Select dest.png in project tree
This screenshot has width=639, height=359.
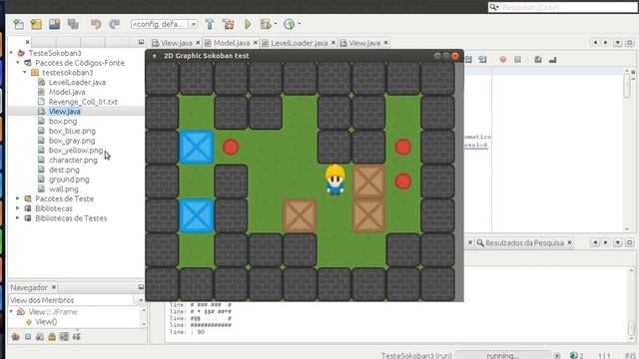pyautogui.click(x=64, y=170)
